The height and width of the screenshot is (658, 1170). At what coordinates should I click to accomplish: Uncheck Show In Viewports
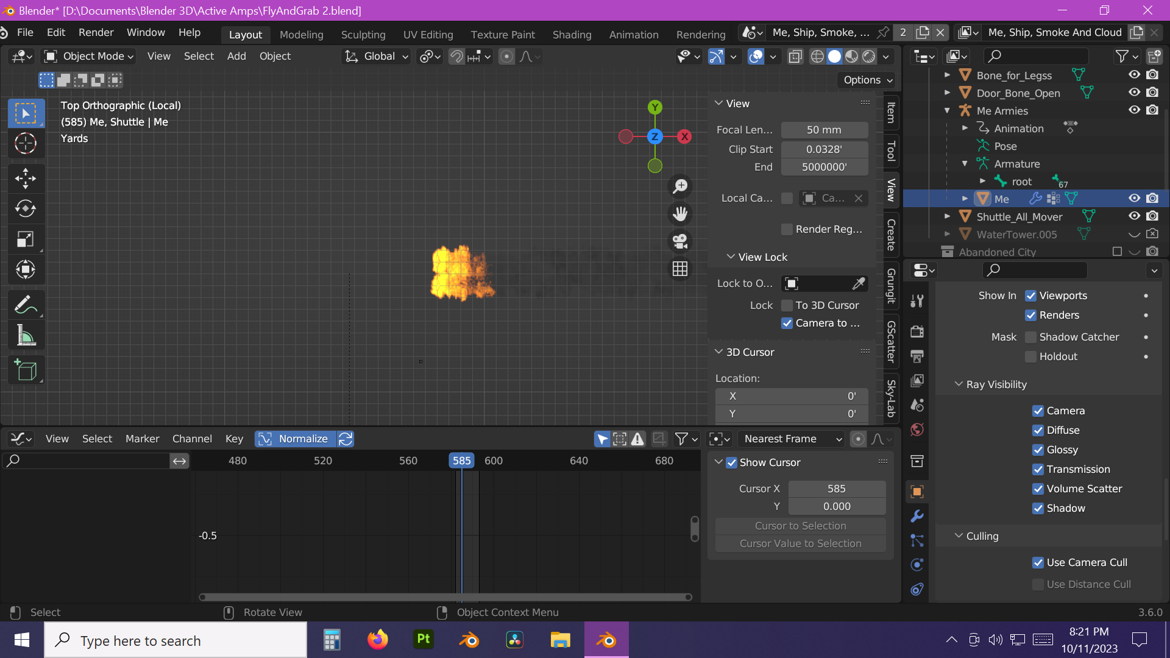[1031, 296]
